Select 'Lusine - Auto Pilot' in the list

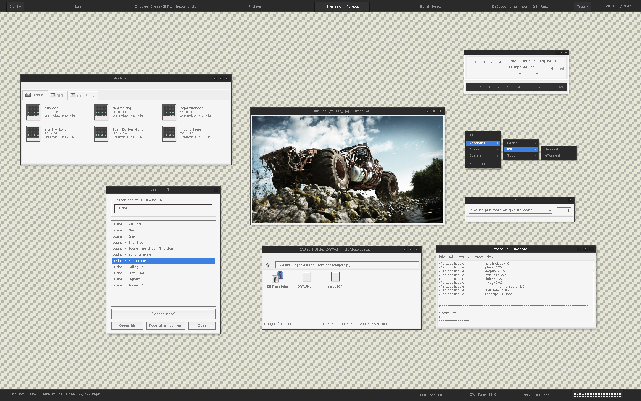point(163,273)
